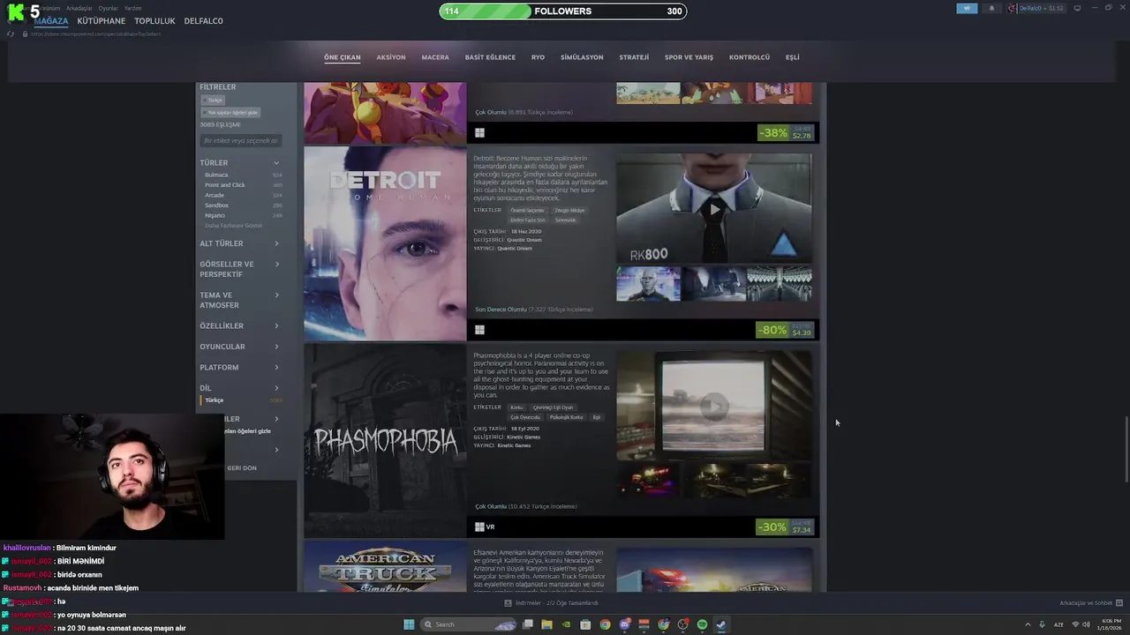The height and width of the screenshot is (635, 1130).
Task: Select the SİMÜLASYON category tab
Action: click(582, 57)
